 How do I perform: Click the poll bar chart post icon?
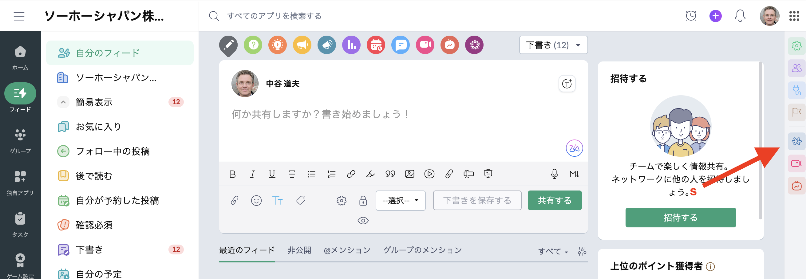pos(351,45)
